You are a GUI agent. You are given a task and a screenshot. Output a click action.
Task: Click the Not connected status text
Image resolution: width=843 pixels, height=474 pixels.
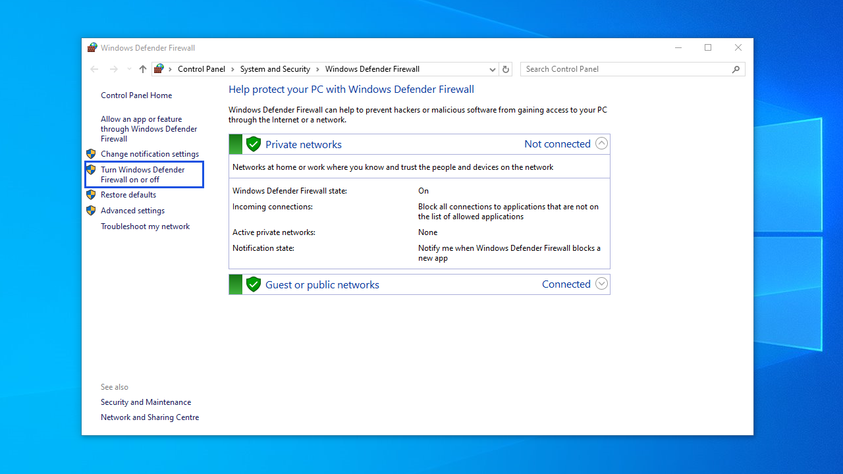pyautogui.click(x=557, y=144)
